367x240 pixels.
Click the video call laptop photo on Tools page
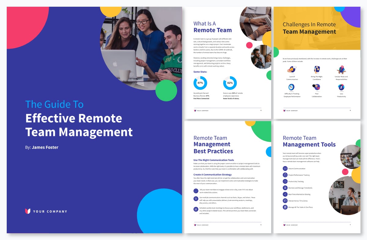pyautogui.click(x=350, y=156)
